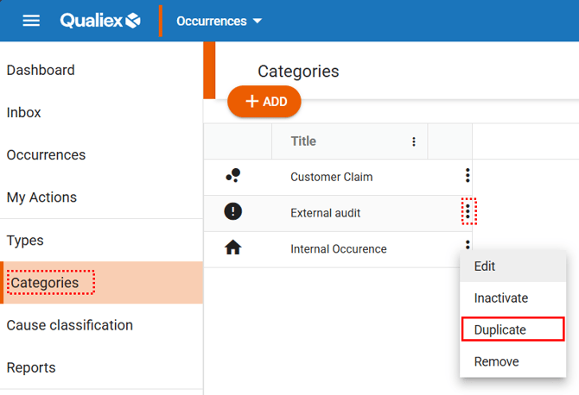
Task: Click the orange ADD button
Action: 264,102
